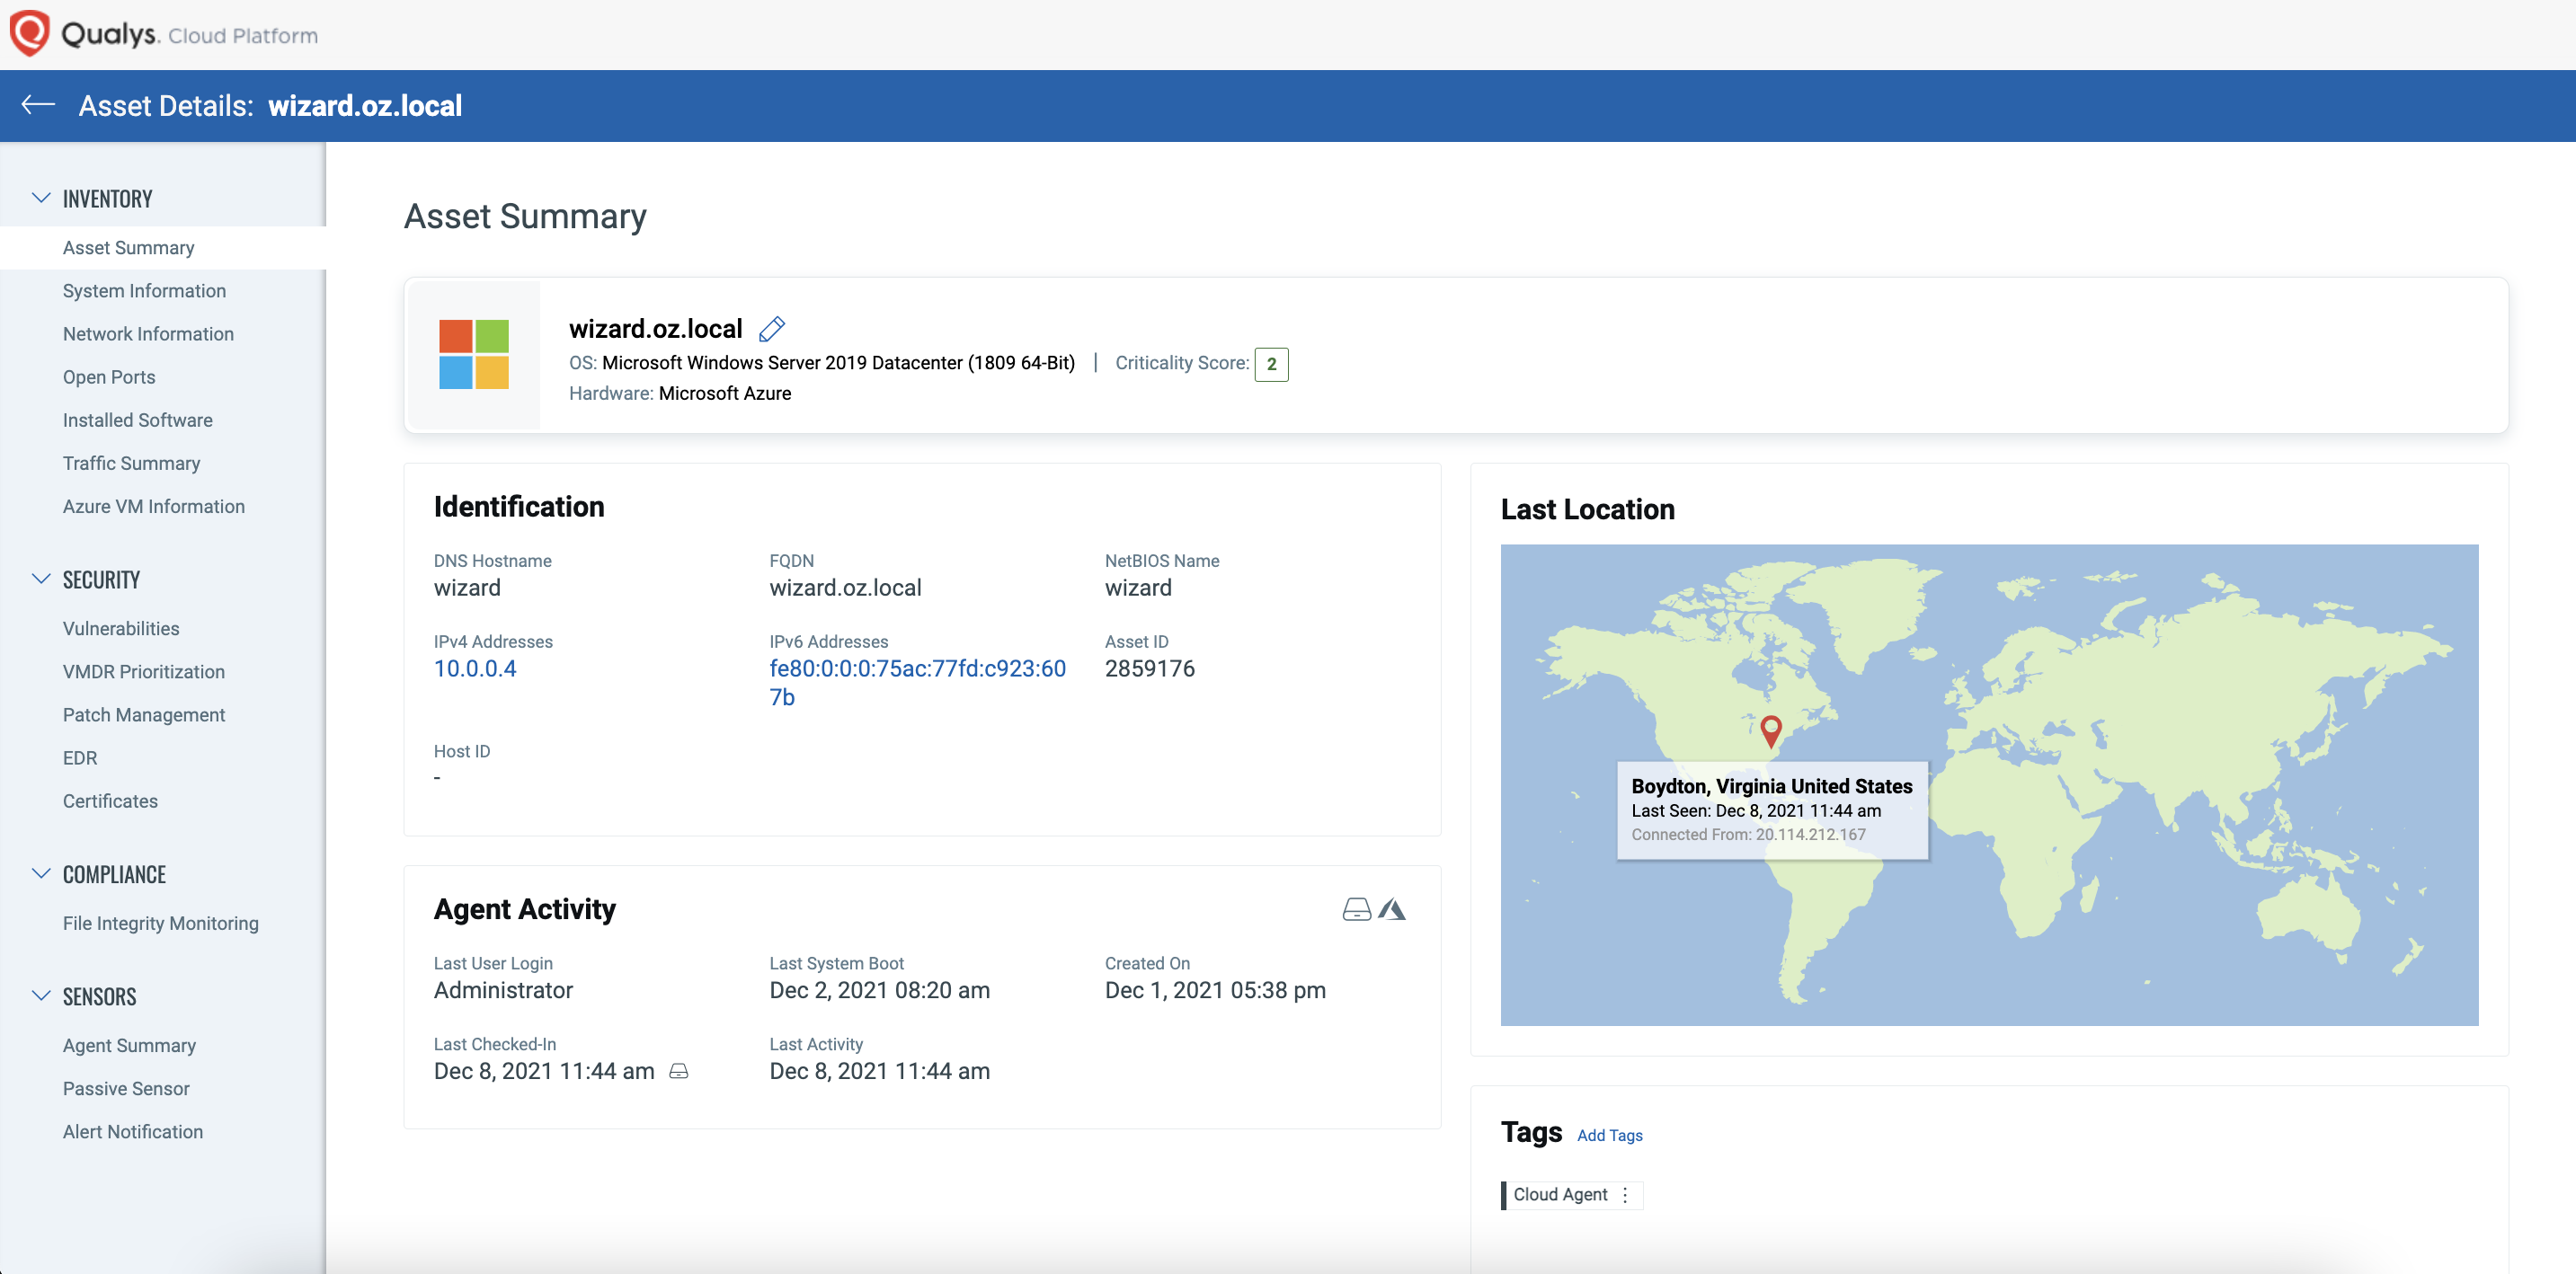Click the back arrow on Asset Details header
Image resolution: width=2576 pixels, height=1274 pixels.
coord(37,105)
